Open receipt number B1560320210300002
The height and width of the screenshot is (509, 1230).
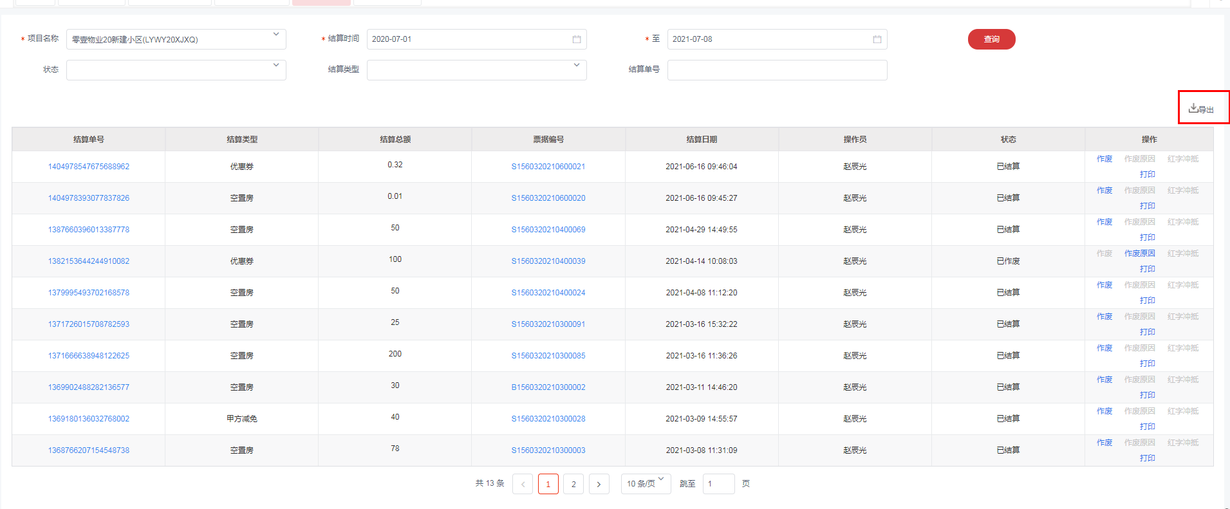548,387
